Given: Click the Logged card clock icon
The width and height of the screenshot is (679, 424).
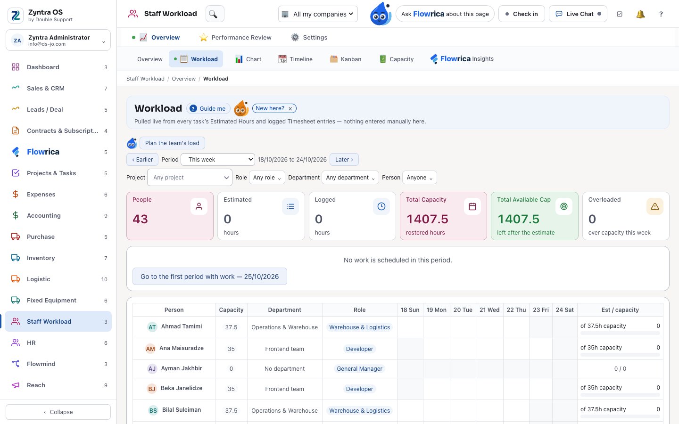Looking at the screenshot, I should pyautogui.click(x=381, y=206).
